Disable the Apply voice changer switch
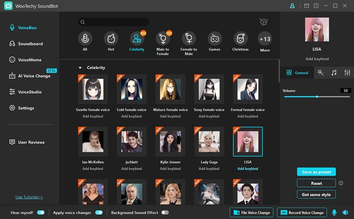 (99, 213)
